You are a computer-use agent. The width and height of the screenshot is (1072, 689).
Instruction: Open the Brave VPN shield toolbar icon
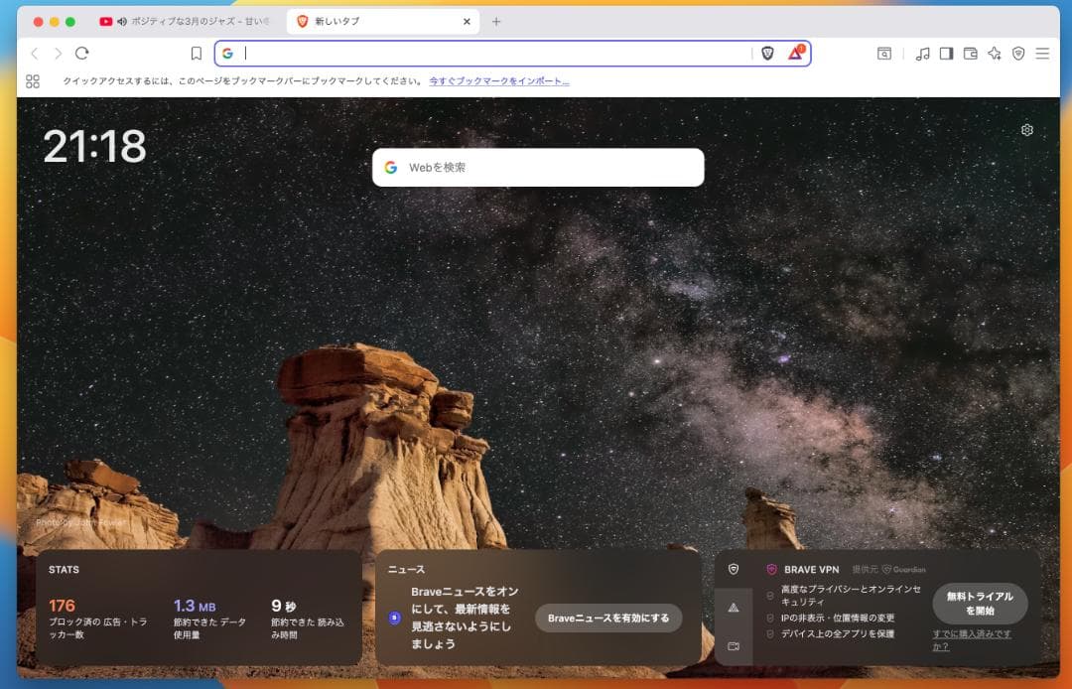(x=1019, y=53)
